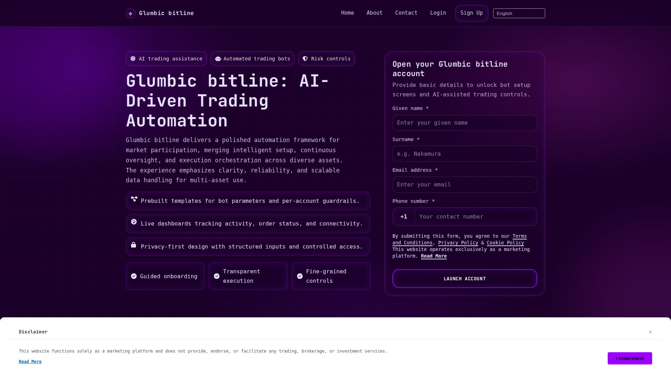The image size is (671, 377).
Task: Click the Risk controls tag
Action: tap(326, 59)
